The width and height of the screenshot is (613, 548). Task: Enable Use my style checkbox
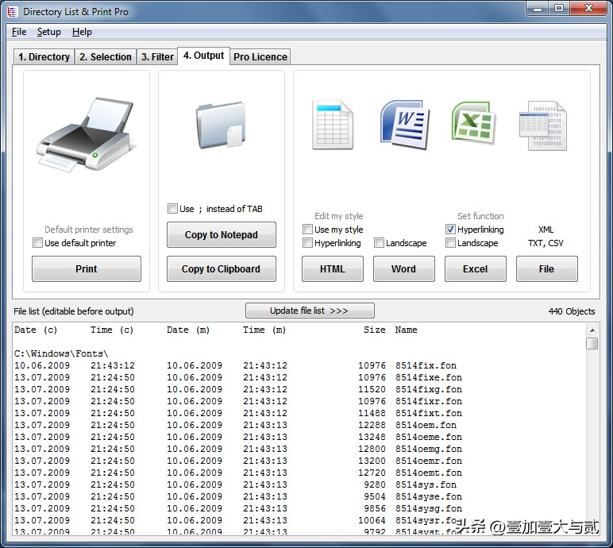307,230
